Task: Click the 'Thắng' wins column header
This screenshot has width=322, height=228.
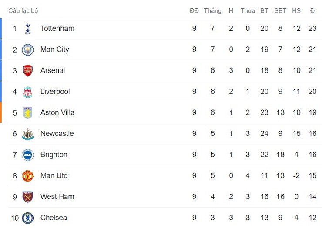Action: [x=212, y=11]
